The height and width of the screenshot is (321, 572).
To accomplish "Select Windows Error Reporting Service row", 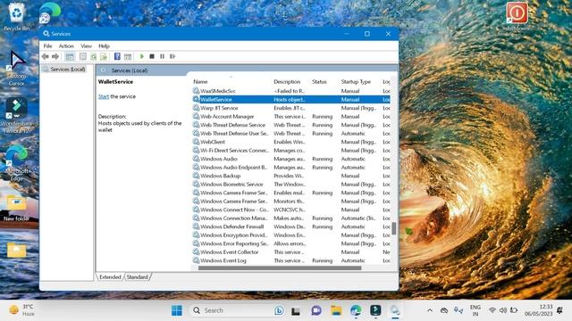I will pos(291,243).
